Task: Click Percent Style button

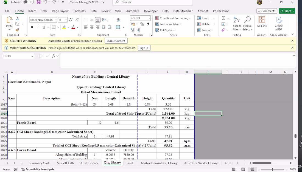Action: point(142,24)
